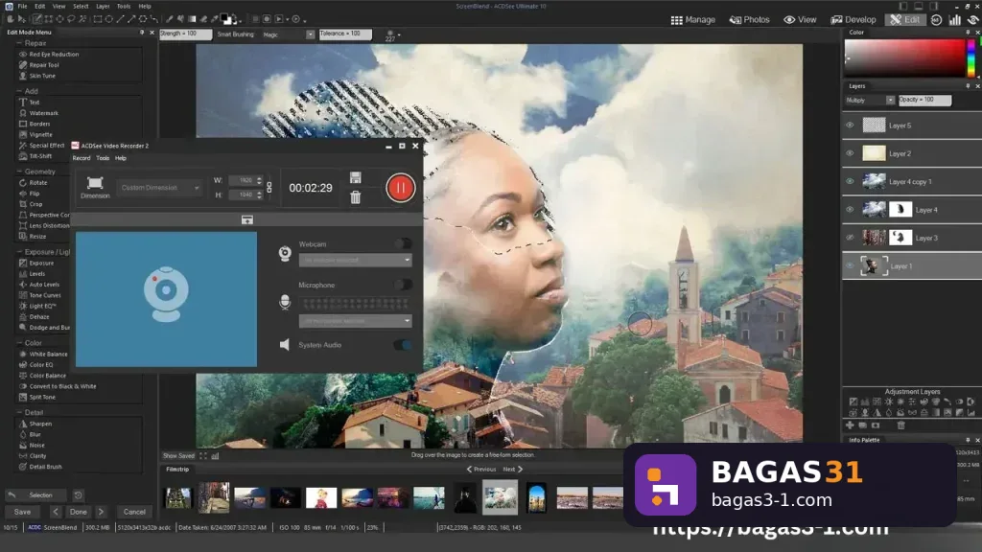Select the Repair Tool

pyautogui.click(x=38, y=65)
